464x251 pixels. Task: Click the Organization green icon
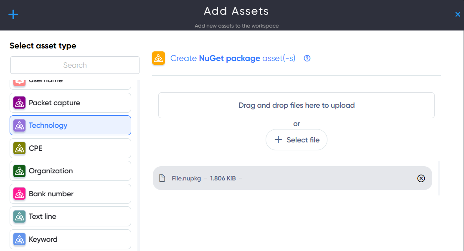pyautogui.click(x=20, y=171)
